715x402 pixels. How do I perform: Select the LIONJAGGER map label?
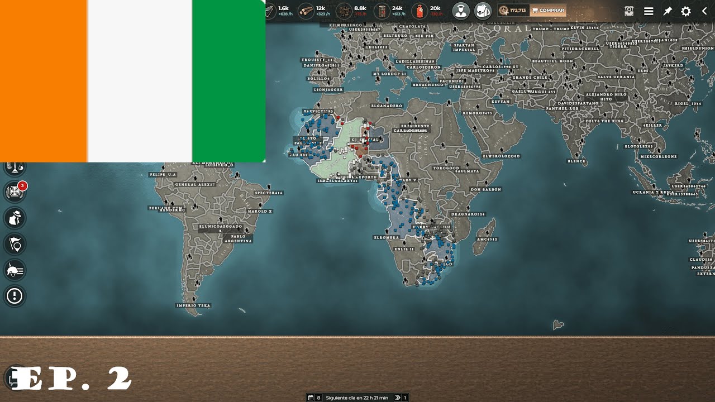[x=328, y=89]
